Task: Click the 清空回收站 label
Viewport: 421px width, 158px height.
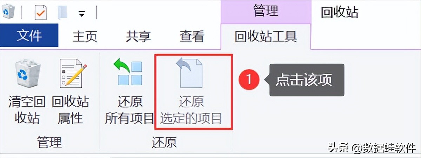Action: [x=27, y=110]
